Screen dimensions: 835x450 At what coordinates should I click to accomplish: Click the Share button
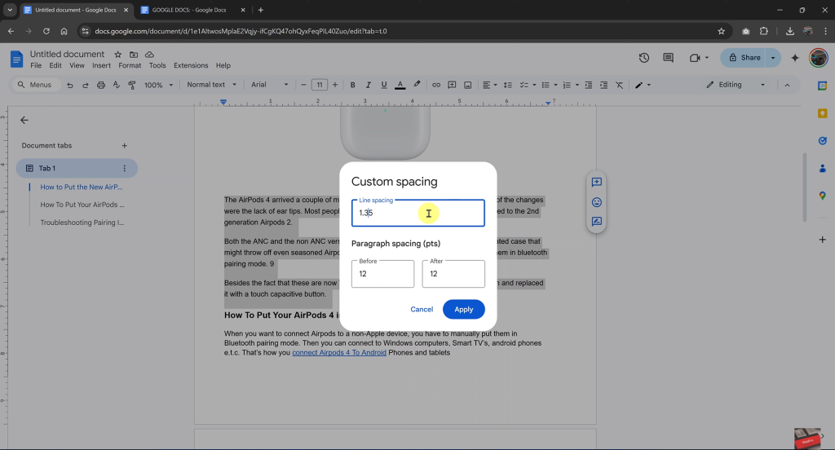click(x=744, y=58)
